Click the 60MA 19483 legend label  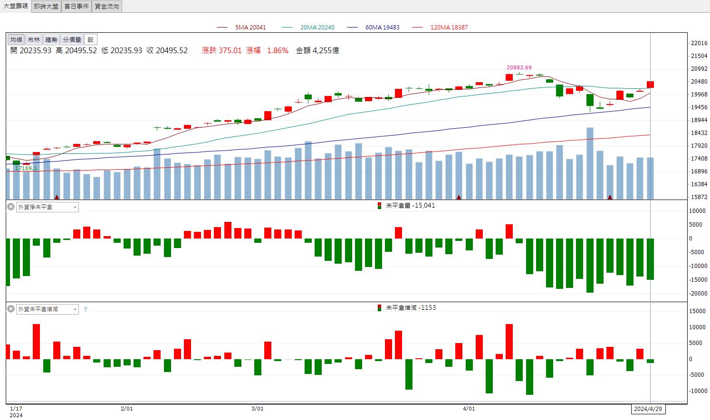tap(383, 28)
